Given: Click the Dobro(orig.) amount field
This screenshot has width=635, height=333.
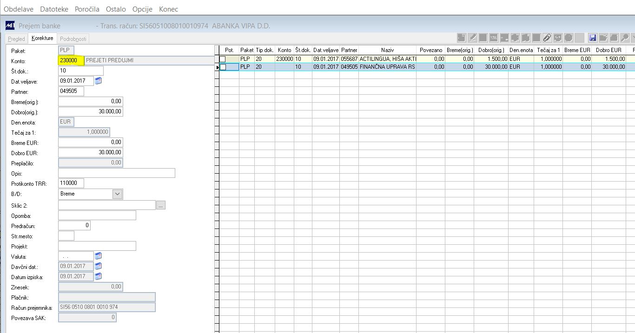Looking at the screenshot, I should (x=91, y=111).
